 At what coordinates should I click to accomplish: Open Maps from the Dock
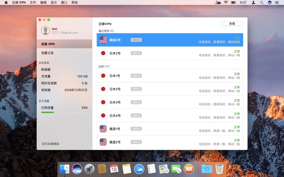[164, 169]
